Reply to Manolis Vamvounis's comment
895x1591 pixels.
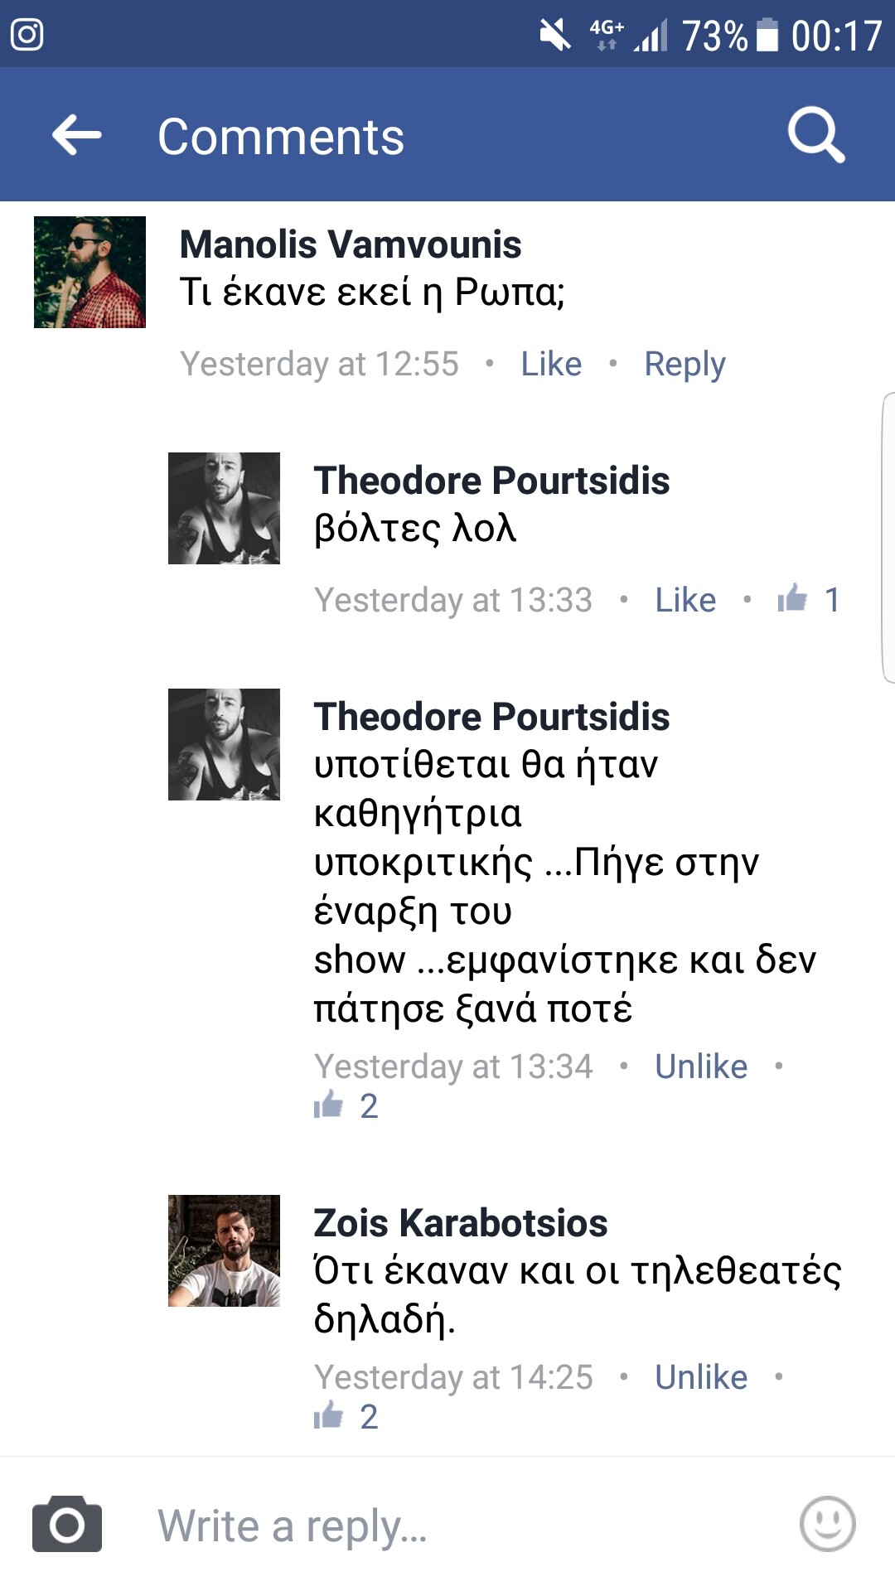685,365
